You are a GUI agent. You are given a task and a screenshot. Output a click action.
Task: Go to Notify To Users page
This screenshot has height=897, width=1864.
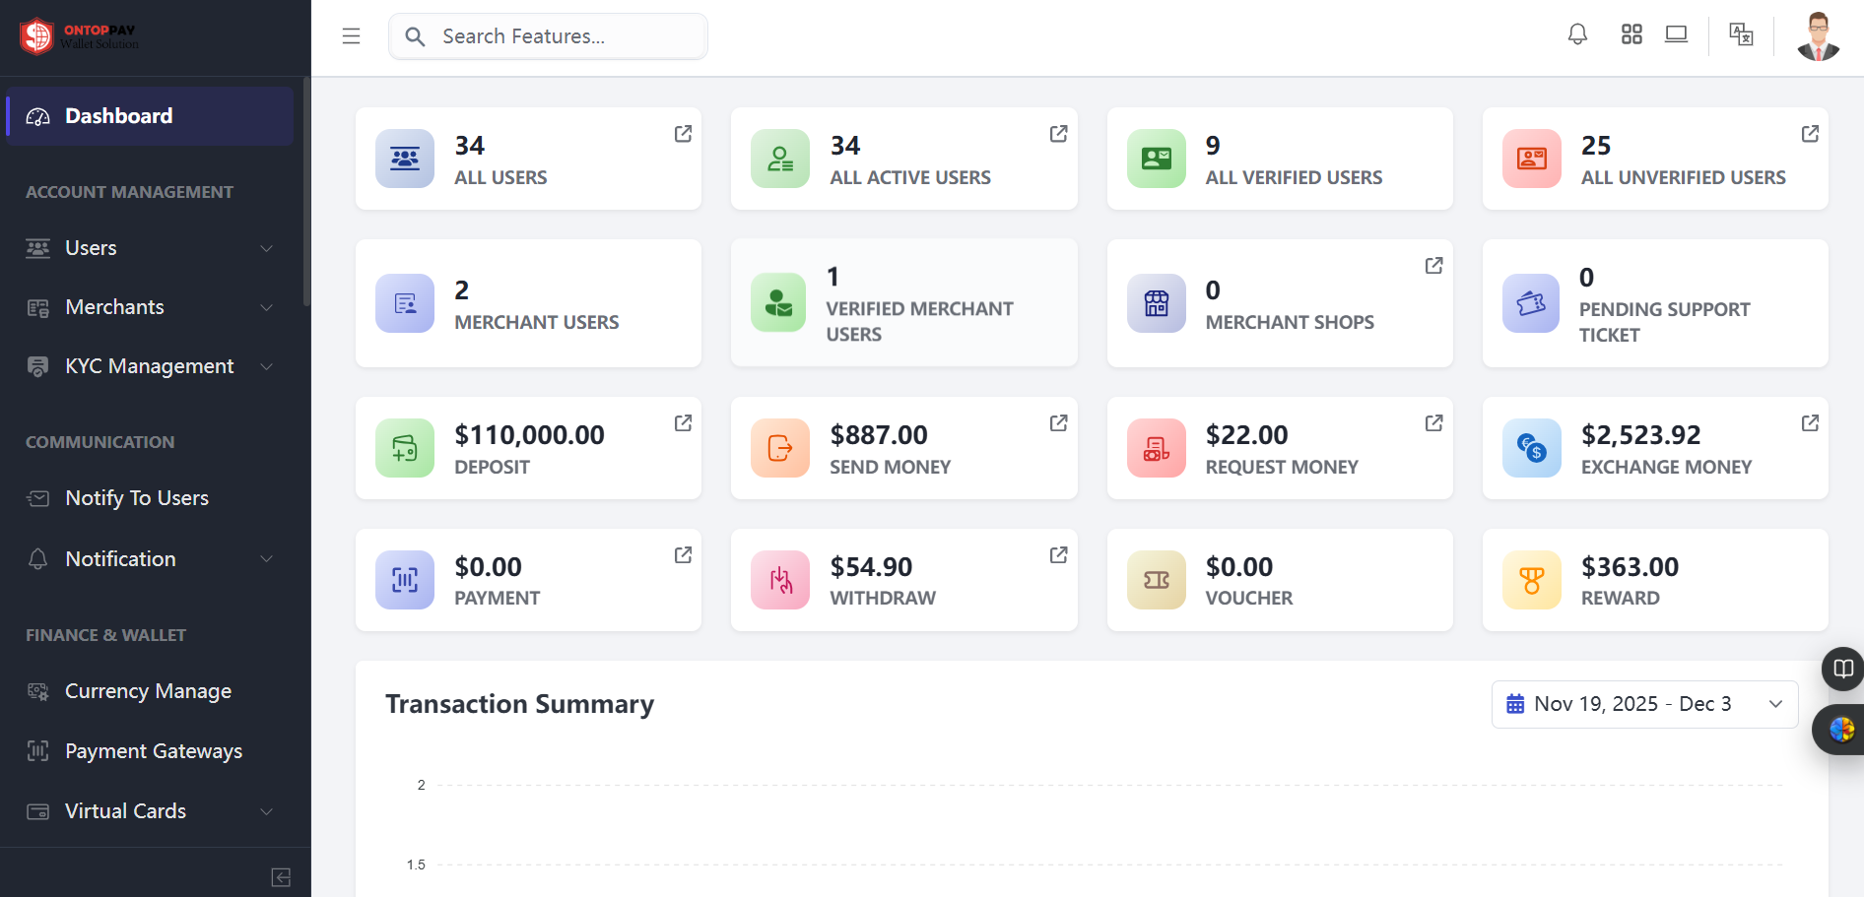[137, 498]
